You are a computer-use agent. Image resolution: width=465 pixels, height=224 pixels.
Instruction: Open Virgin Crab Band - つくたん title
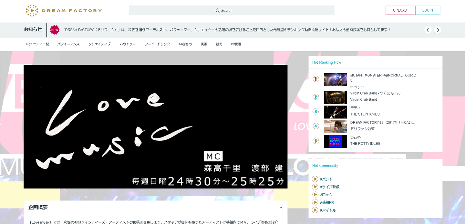(377, 93)
